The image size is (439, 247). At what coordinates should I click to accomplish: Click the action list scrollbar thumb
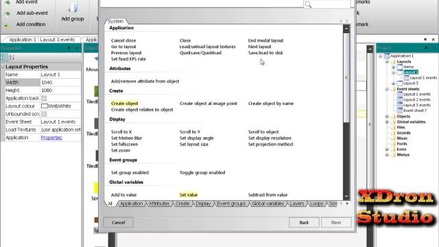point(346,78)
